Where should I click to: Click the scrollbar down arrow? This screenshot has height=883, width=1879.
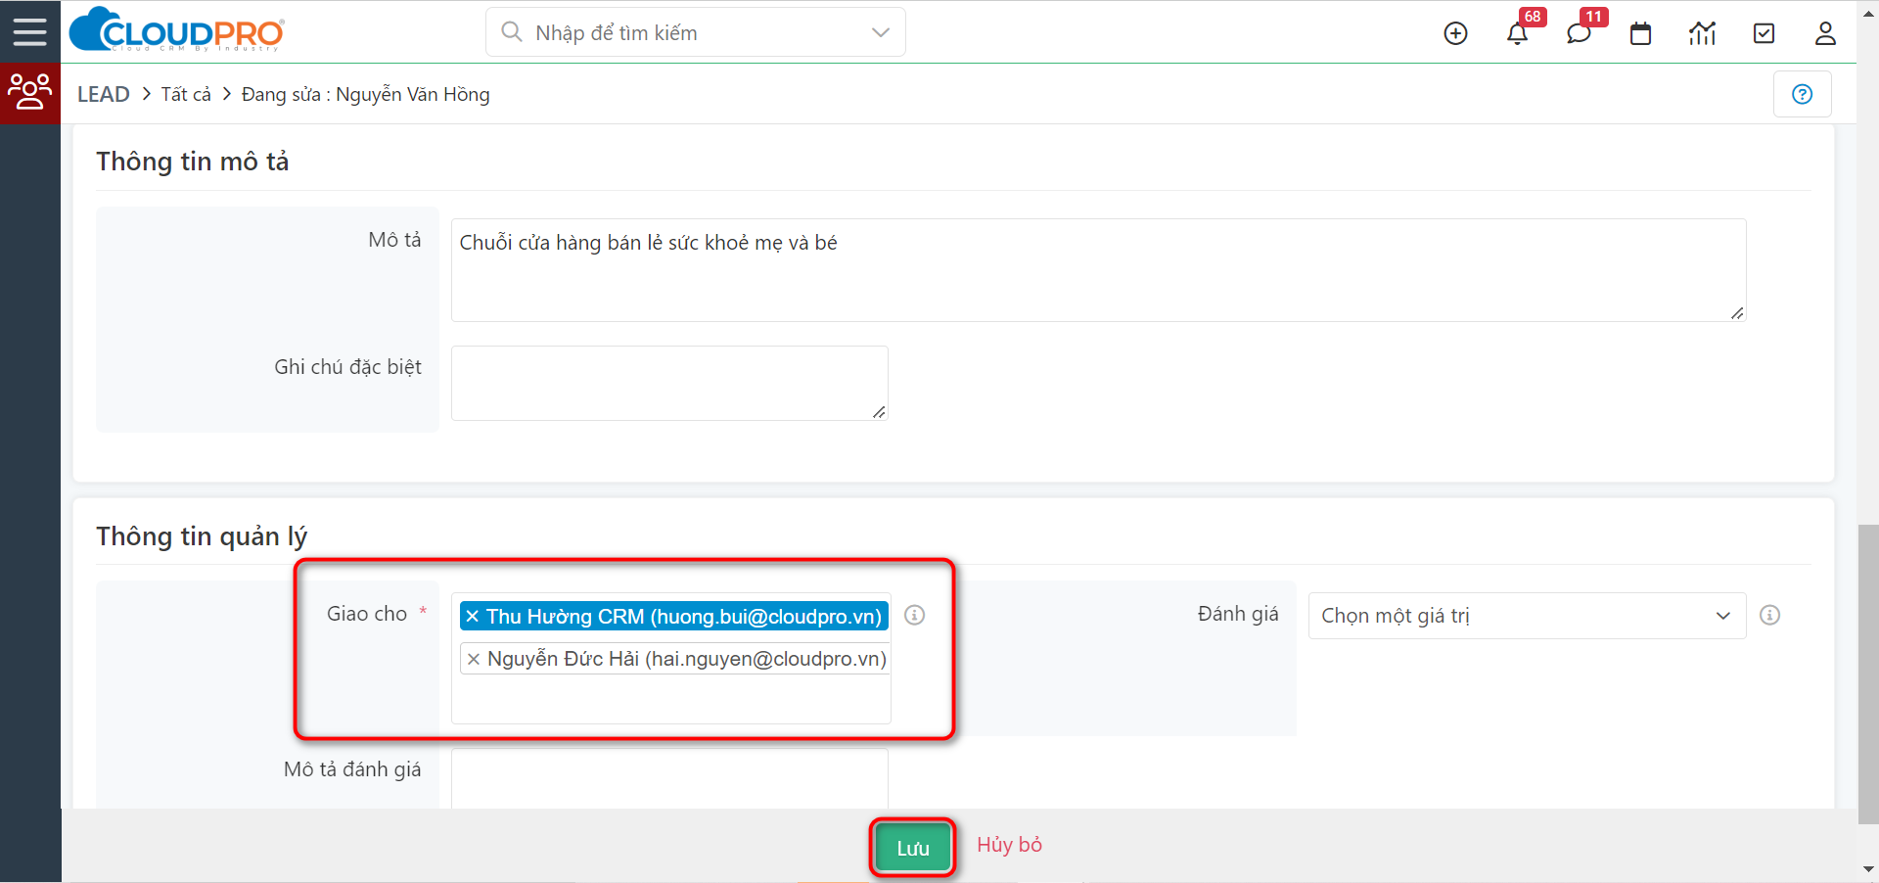click(x=1868, y=869)
